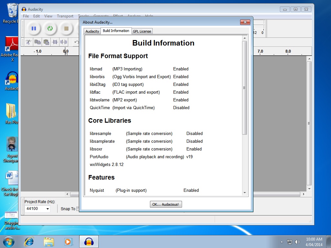Click the track area vertical scroll up arrow

[x=309, y=59]
